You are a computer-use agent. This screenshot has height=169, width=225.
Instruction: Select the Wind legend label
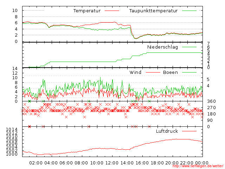coord(135,72)
